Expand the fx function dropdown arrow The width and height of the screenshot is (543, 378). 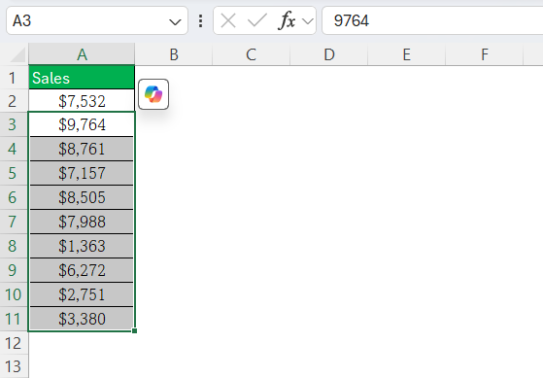coord(307,21)
